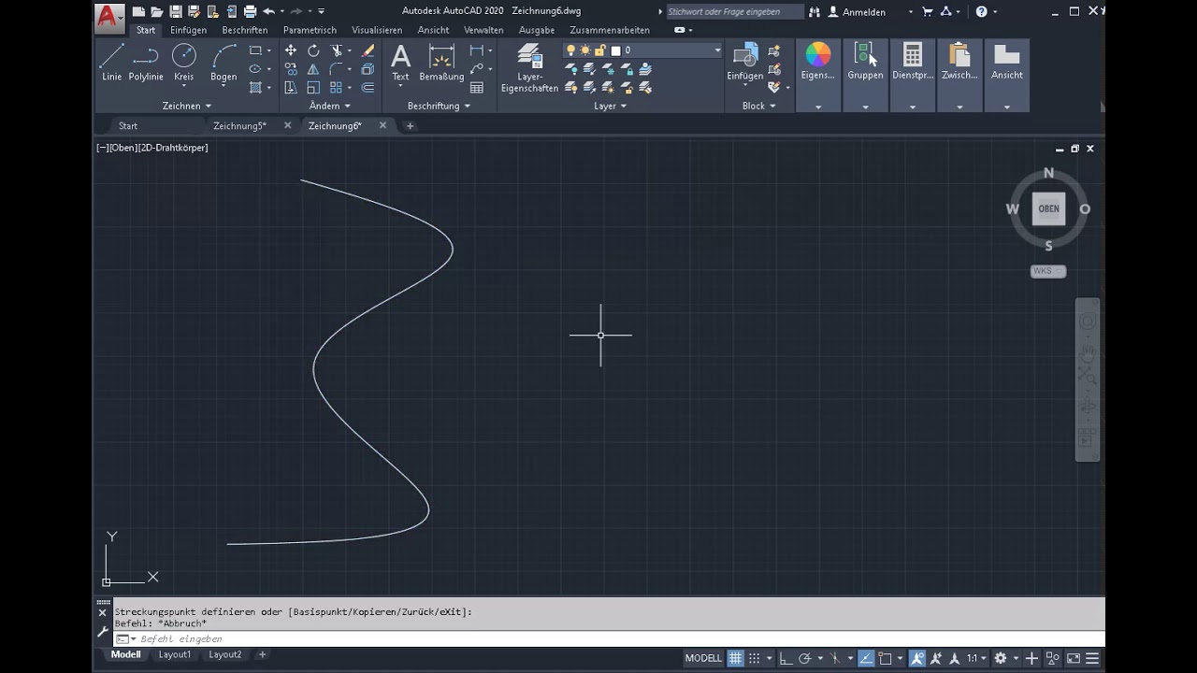1197x673 pixels.
Task: Toggle polar tracking in status bar
Action: click(x=804, y=658)
